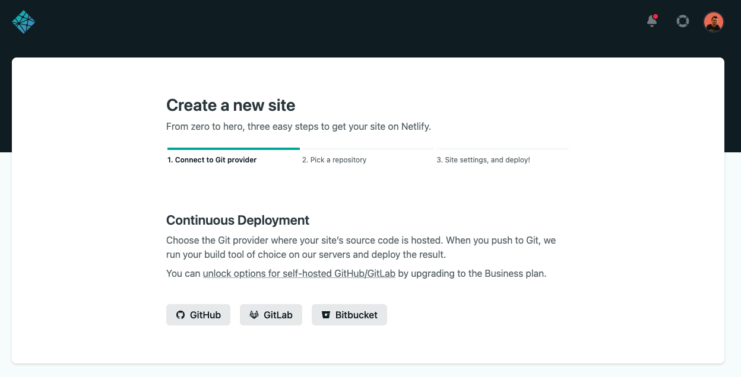Click the second gray progress bar segment
Image resolution: width=741 pixels, height=377 pixels.
coord(368,149)
